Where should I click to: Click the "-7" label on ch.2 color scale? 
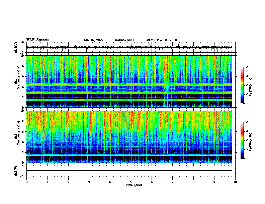click(247, 159)
